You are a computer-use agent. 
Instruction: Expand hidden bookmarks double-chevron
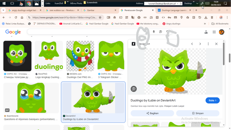205,24
